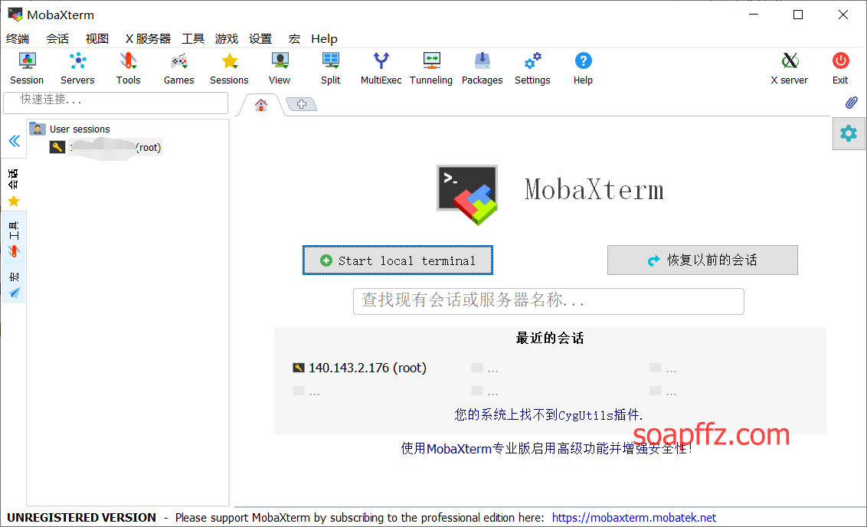Switch to the Home tab
This screenshot has height=527, width=867.
click(x=261, y=104)
